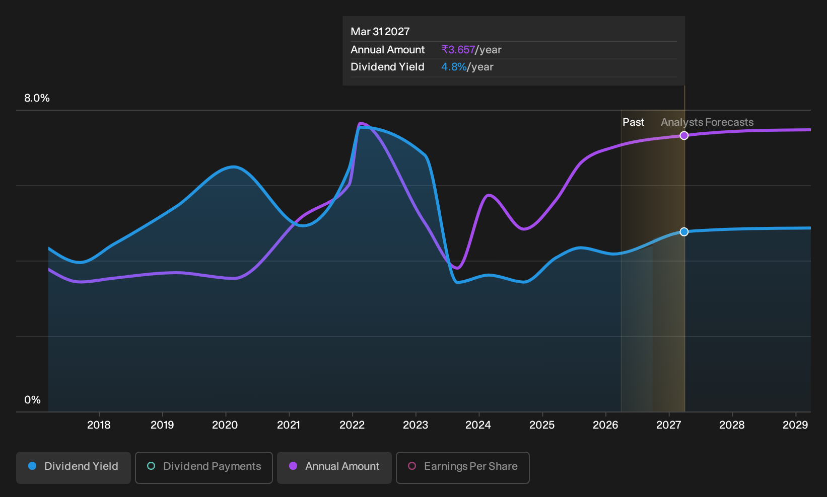Show the Earnings Per Share series
Screen dimensions: 827x497
click(x=463, y=468)
